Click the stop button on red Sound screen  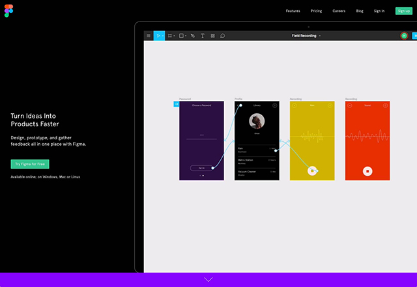[x=367, y=171]
